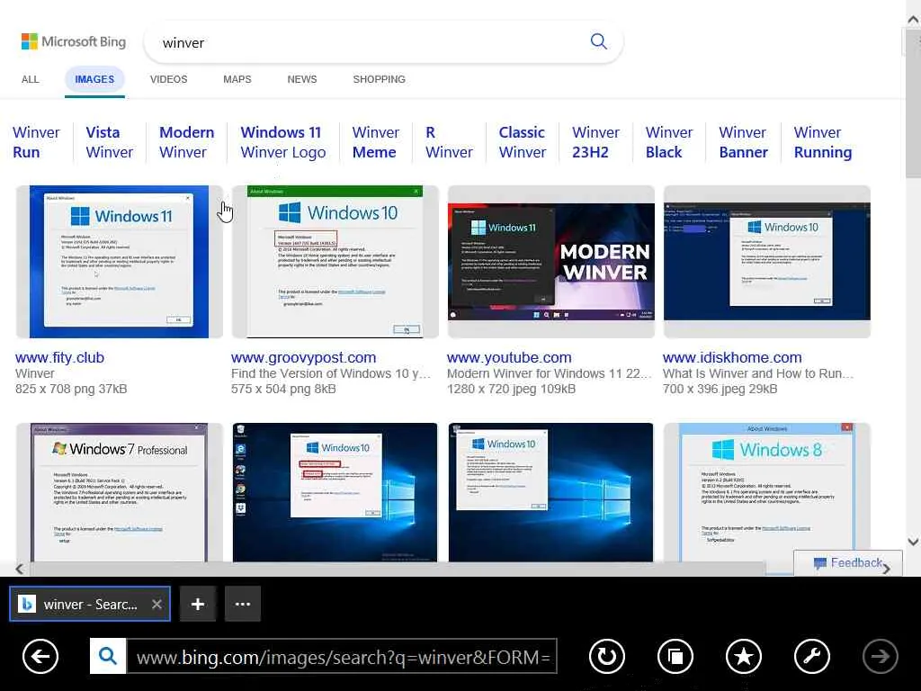Image resolution: width=921 pixels, height=691 pixels.
Task: Open favorites with the star icon
Action: [x=744, y=656]
